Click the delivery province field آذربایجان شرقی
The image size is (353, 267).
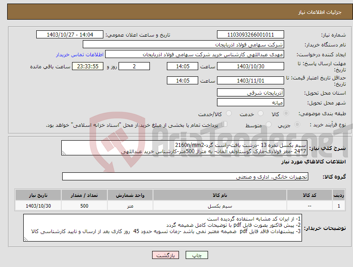[x=251, y=92]
